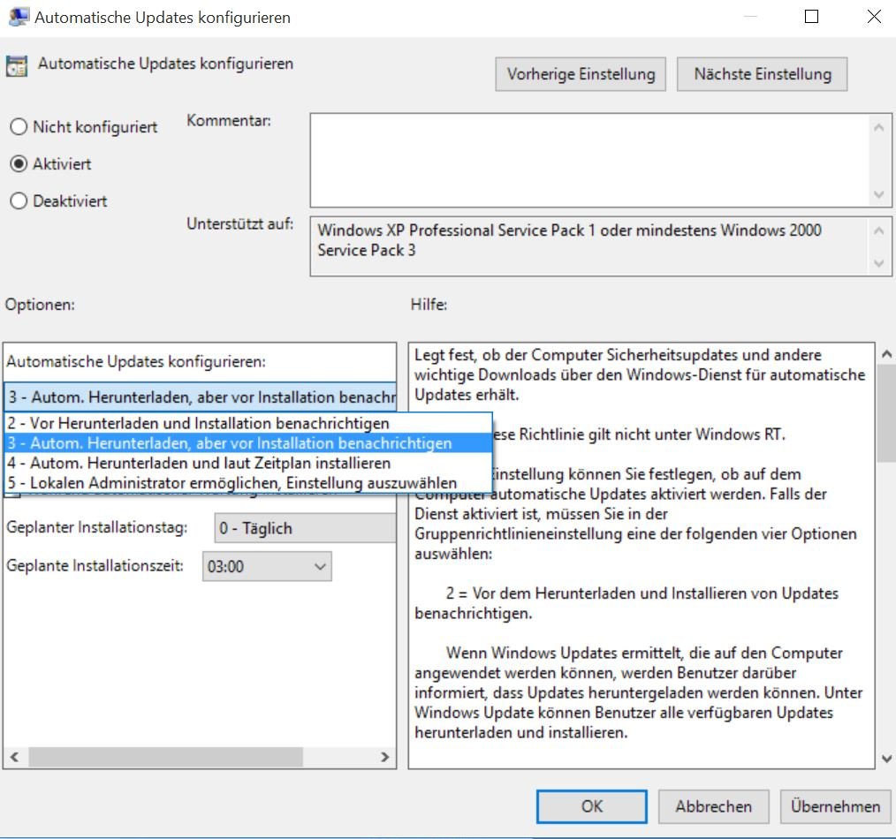This screenshot has width=896, height=839.
Task: Click the Hilfe panel scroll up arrow
Action: coord(887,354)
